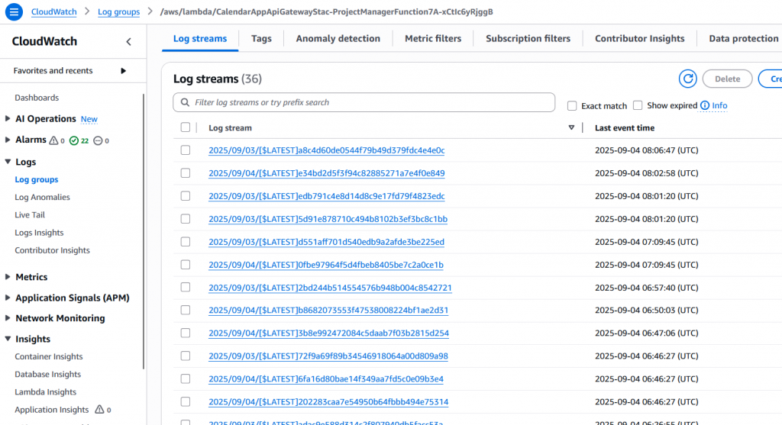This screenshot has width=782, height=425.
Task: Open Dashboards in the sidebar
Action: tap(37, 98)
